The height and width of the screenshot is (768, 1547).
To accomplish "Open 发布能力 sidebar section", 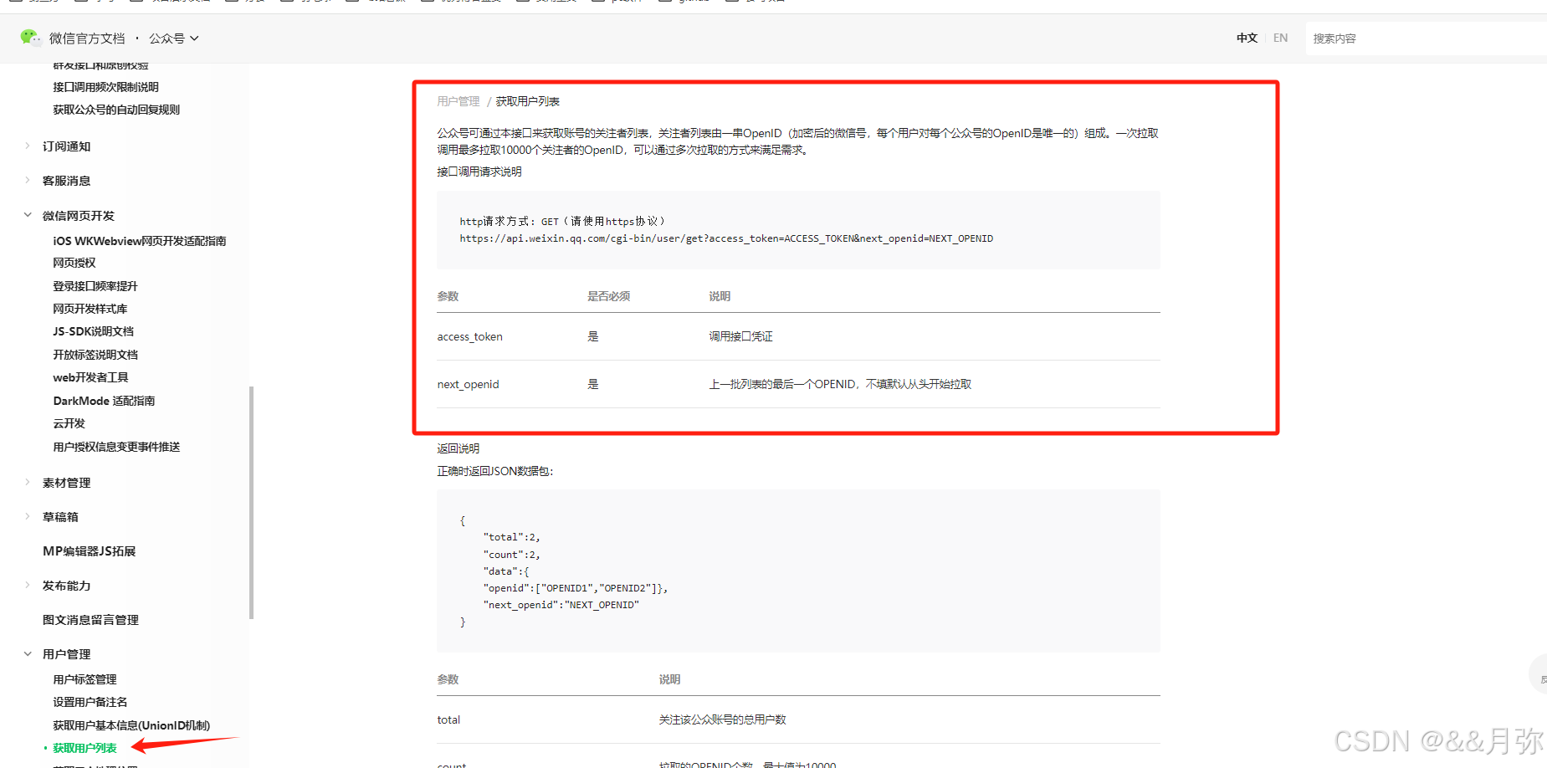I will point(67,586).
